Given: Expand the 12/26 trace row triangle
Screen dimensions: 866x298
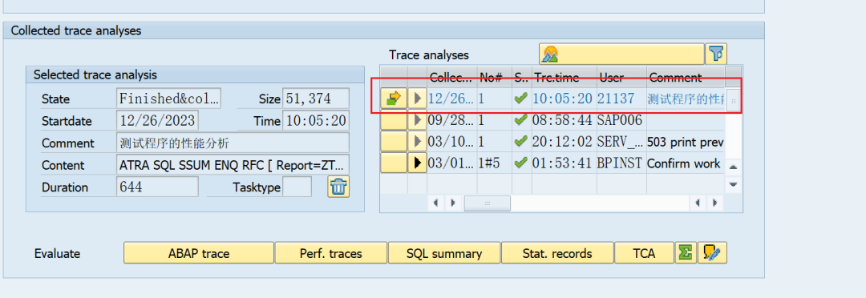Looking at the screenshot, I should pyautogui.click(x=418, y=99).
